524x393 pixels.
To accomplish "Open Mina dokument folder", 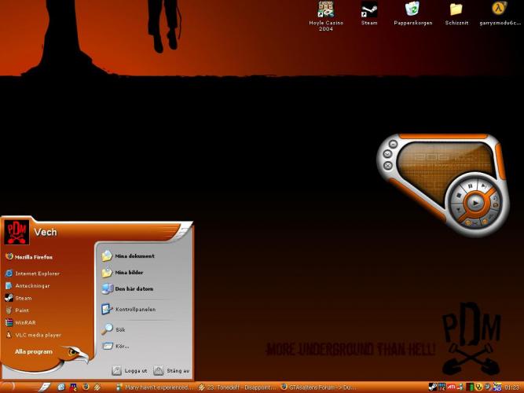I will coord(134,256).
